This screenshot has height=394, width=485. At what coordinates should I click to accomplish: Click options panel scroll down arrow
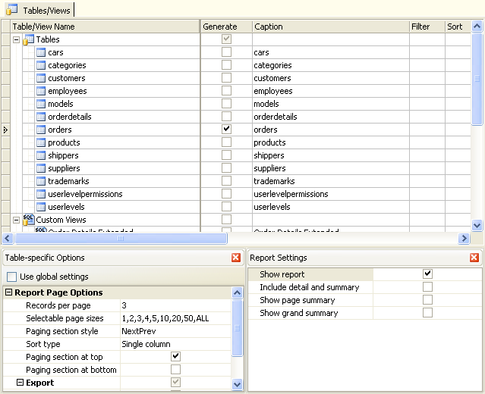coord(238,384)
